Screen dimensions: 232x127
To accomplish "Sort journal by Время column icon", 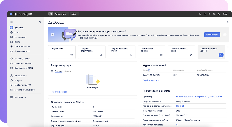I will tap(149, 70).
